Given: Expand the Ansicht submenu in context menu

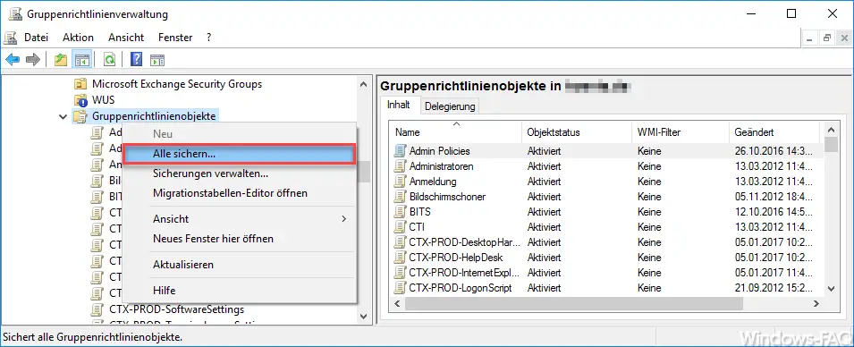Looking at the screenshot, I should pyautogui.click(x=240, y=219).
